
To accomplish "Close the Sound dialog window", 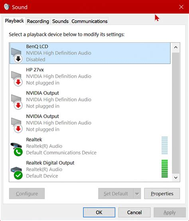I will pos(181,7).
